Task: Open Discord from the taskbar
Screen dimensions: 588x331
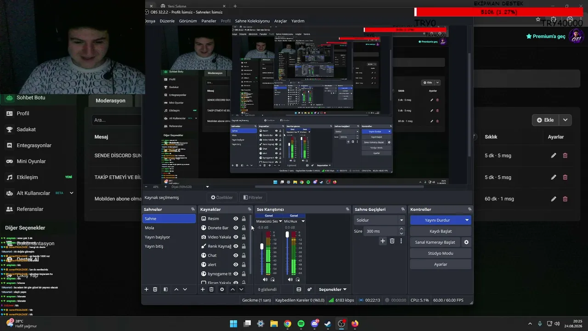Action: [315, 324]
